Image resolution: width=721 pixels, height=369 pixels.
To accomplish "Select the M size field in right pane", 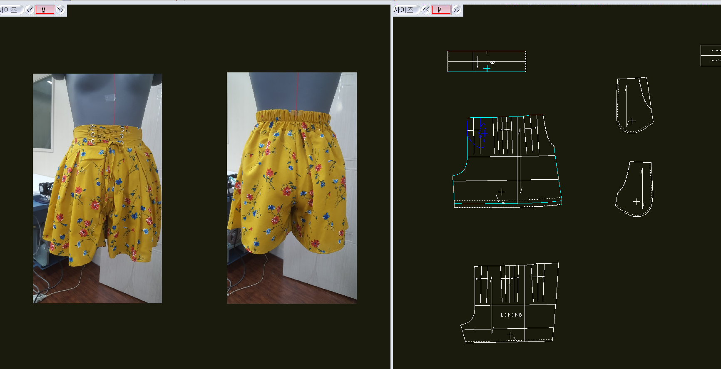I will [441, 10].
